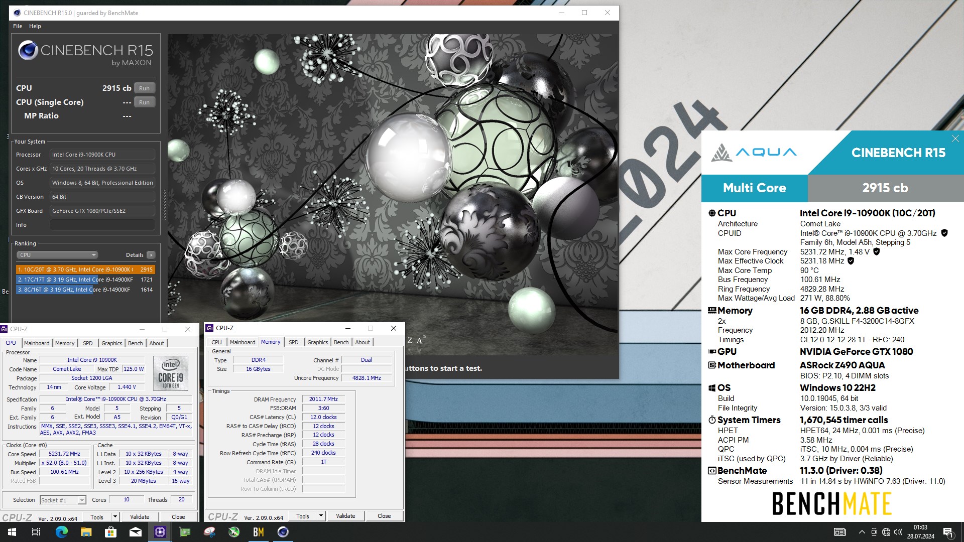Open Task View from the taskbar
This screenshot has height=542, width=964.
click(x=36, y=532)
